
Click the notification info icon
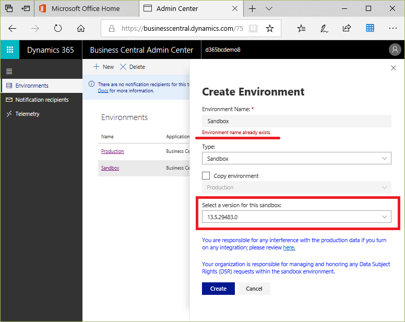[x=91, y=84]
